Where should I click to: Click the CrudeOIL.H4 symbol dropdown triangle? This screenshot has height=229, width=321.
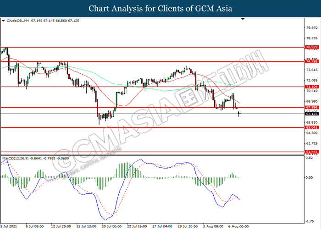(x=3, y=21)
